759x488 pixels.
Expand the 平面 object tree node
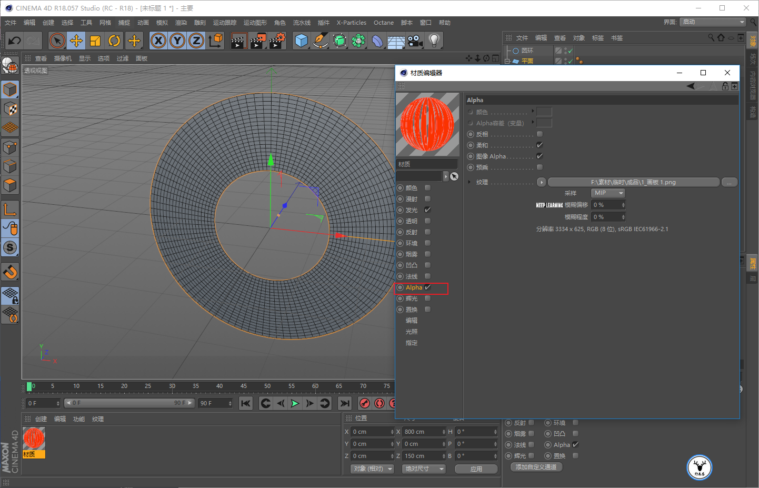(507, 61)
